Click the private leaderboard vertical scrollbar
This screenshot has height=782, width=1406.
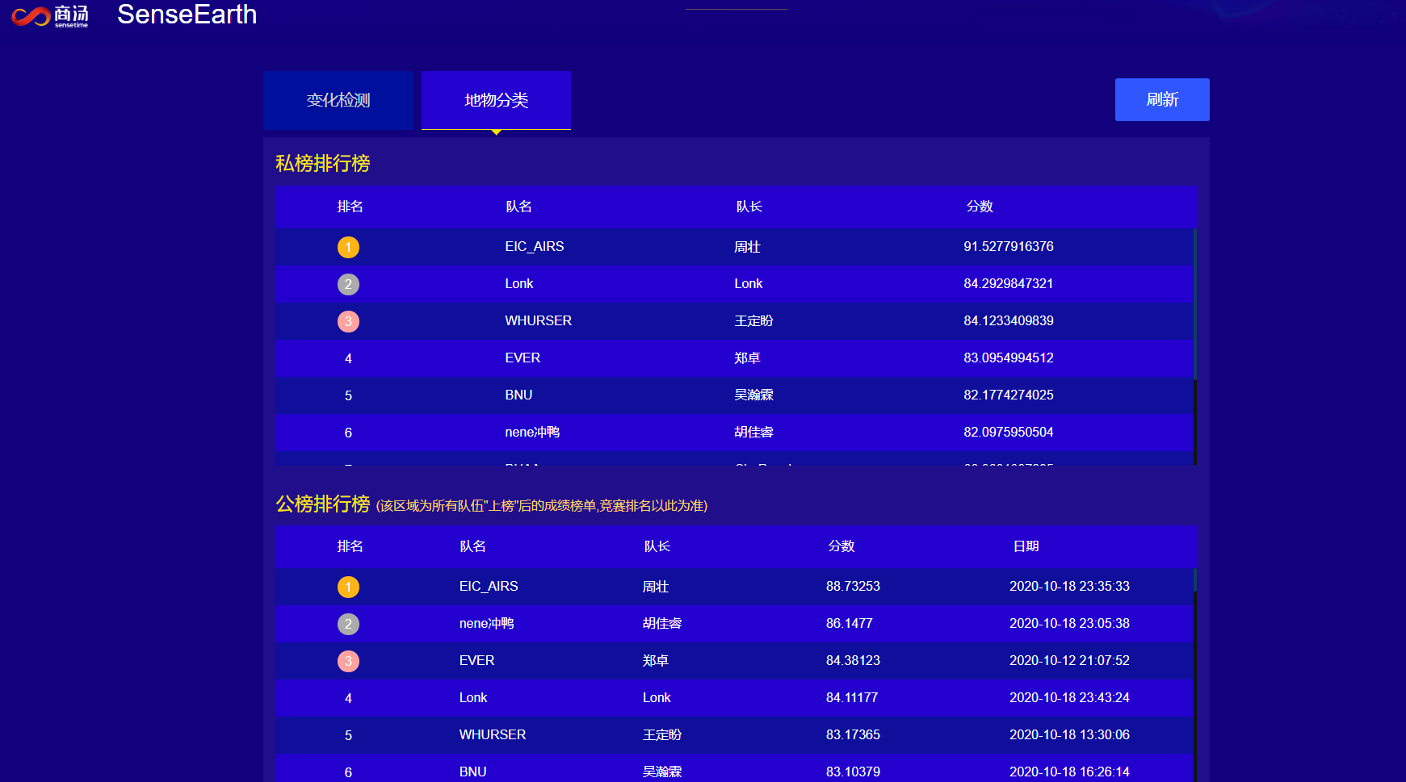1194,307
